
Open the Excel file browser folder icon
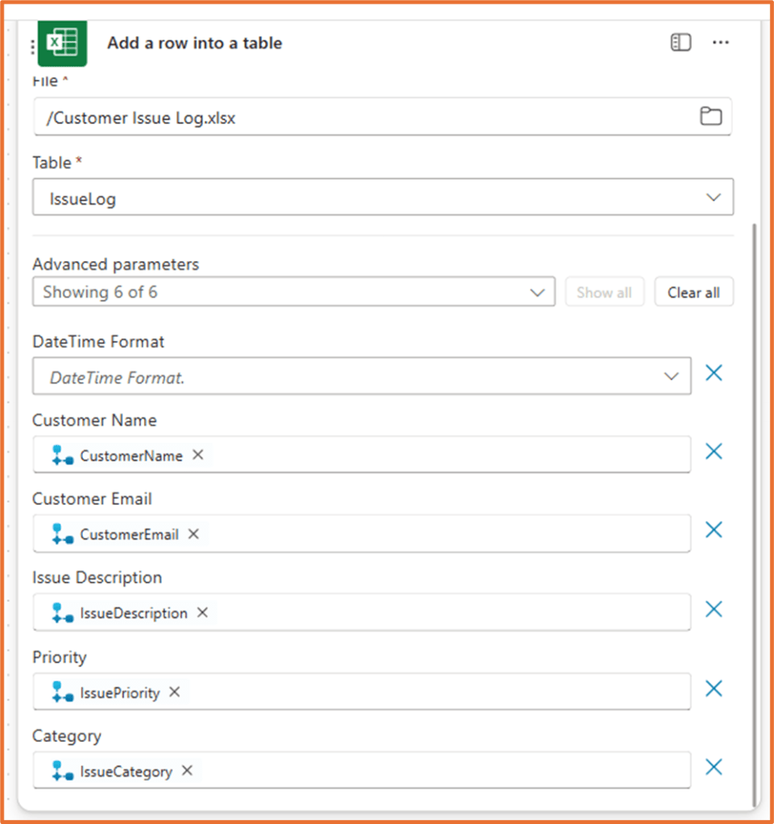click(711, 116)
